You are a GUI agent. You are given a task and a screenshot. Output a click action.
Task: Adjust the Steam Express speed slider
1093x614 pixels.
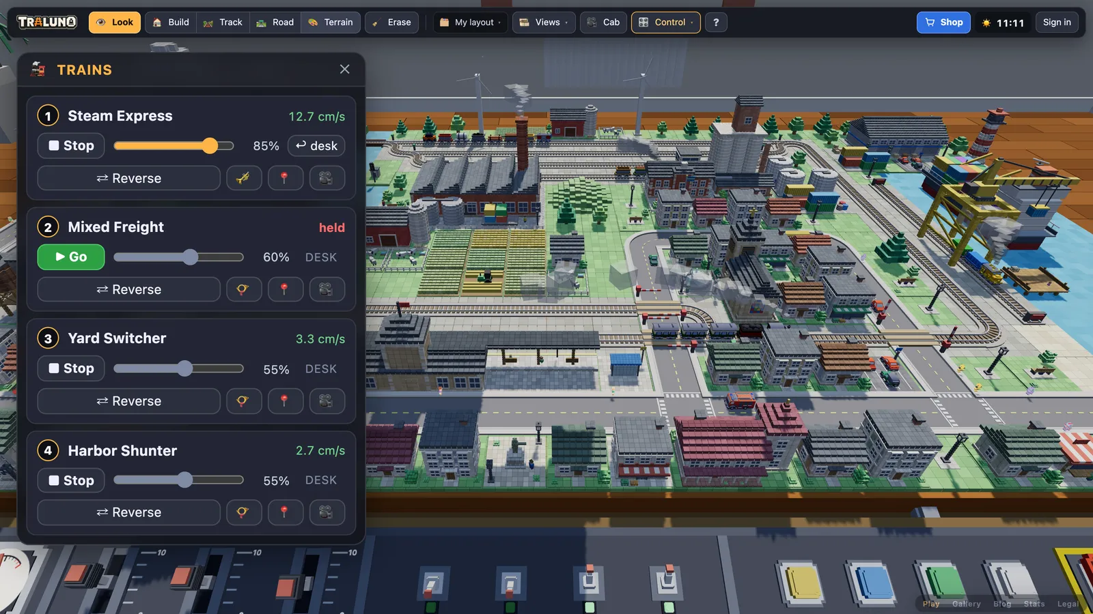(174, 145)
